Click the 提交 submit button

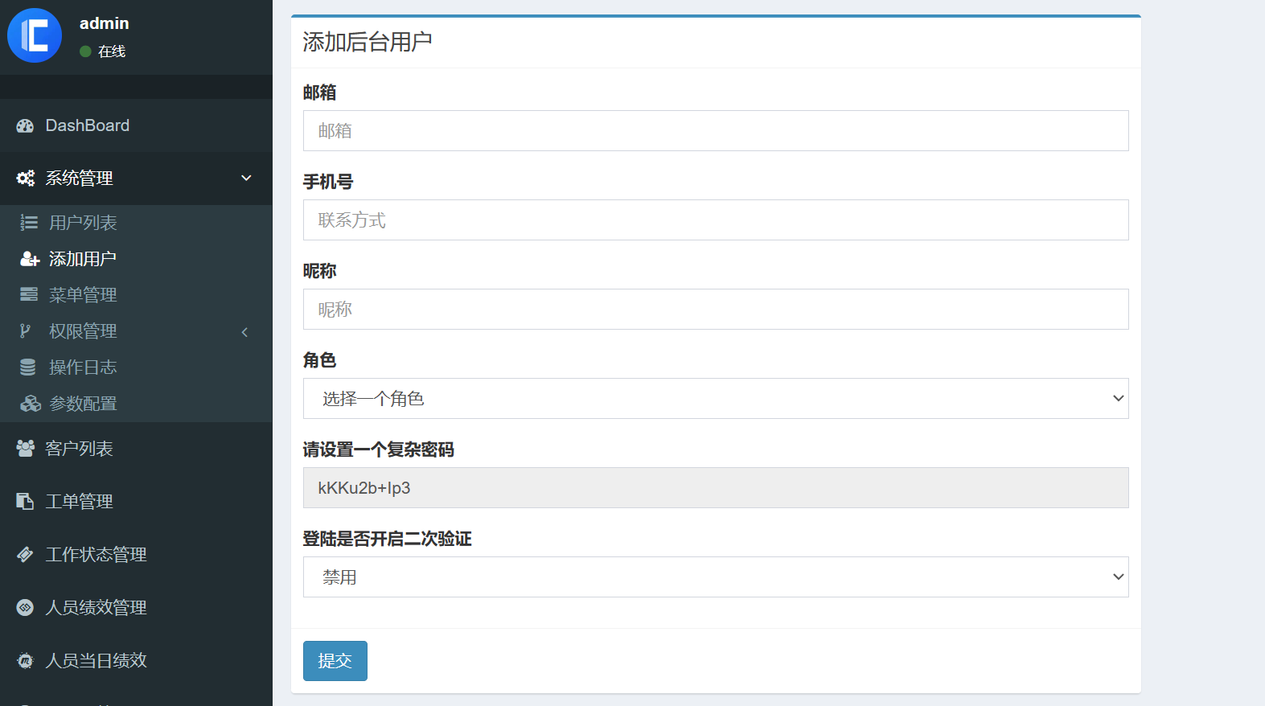[x=335, y=661]
